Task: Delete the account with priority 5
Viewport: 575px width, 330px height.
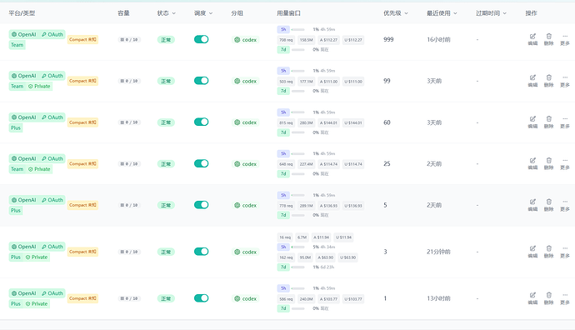Action: tap(548, 205)
